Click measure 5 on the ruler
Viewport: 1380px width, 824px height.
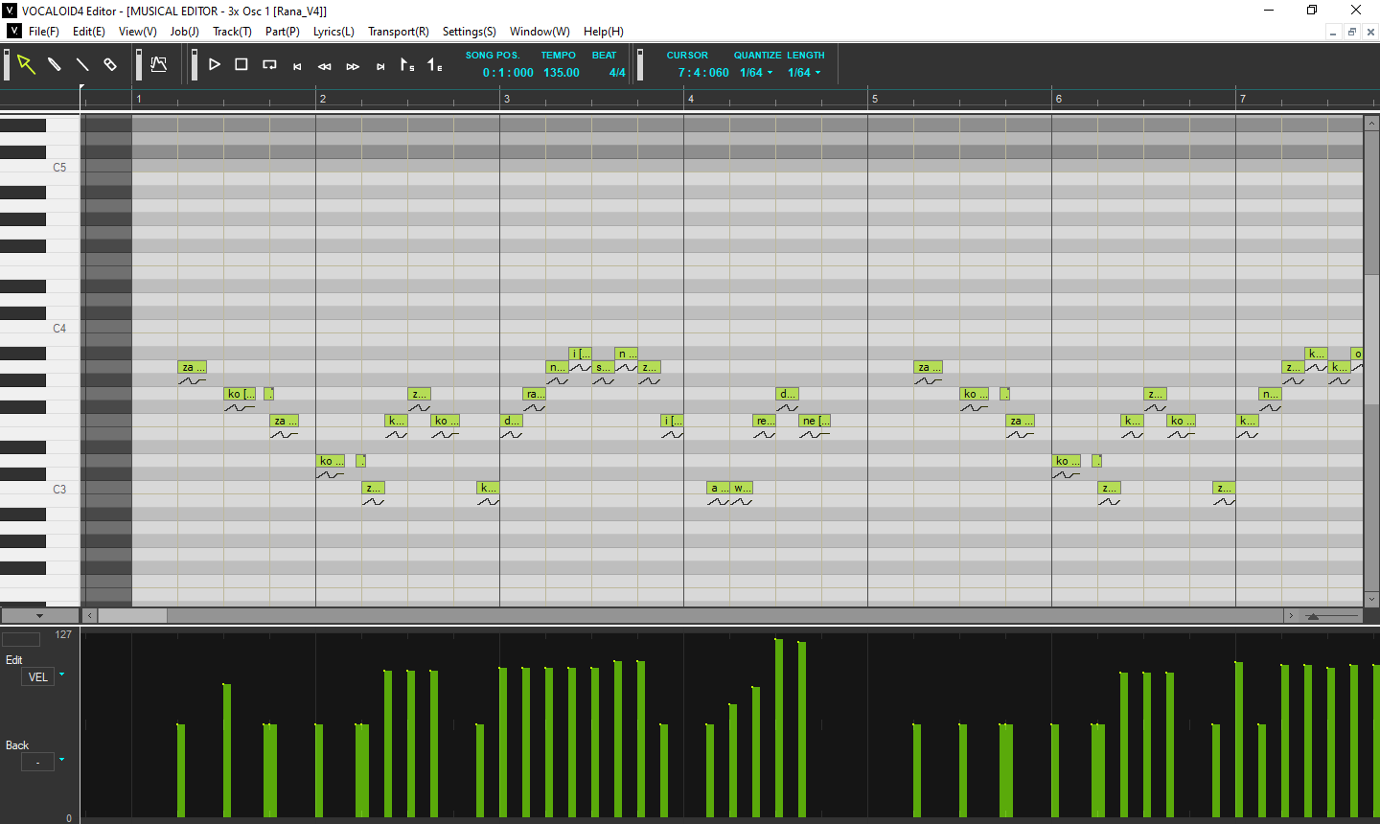pyautogui.click(x=875, y=99)
